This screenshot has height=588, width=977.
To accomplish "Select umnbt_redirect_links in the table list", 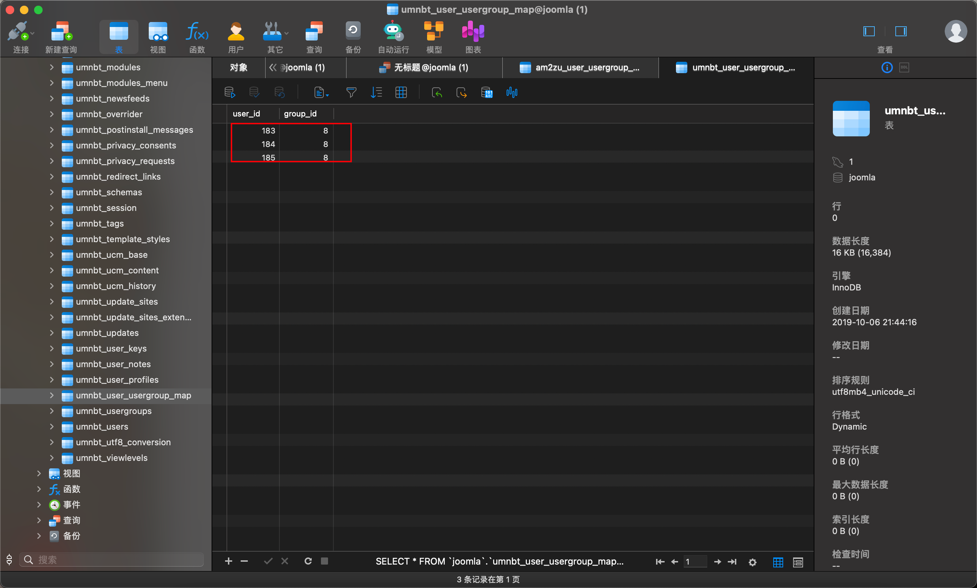I will coord(118,177).
